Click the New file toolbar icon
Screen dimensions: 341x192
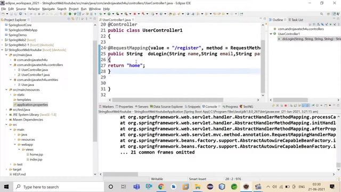[x=3, y=14]
